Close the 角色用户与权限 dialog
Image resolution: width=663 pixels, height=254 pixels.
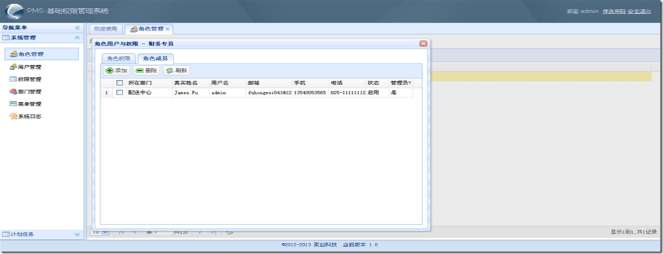423,44
